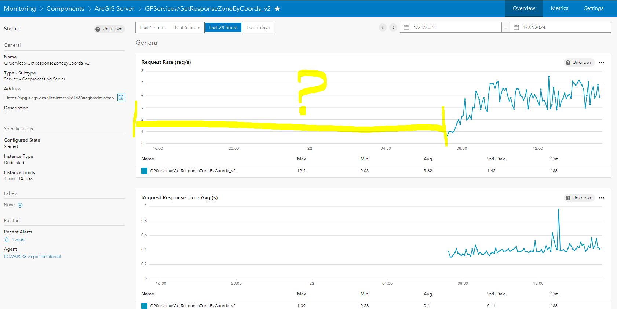Navigate to Monitoring breadcrumb
This screenshot has height=309, width=617.
coord(20,8)
